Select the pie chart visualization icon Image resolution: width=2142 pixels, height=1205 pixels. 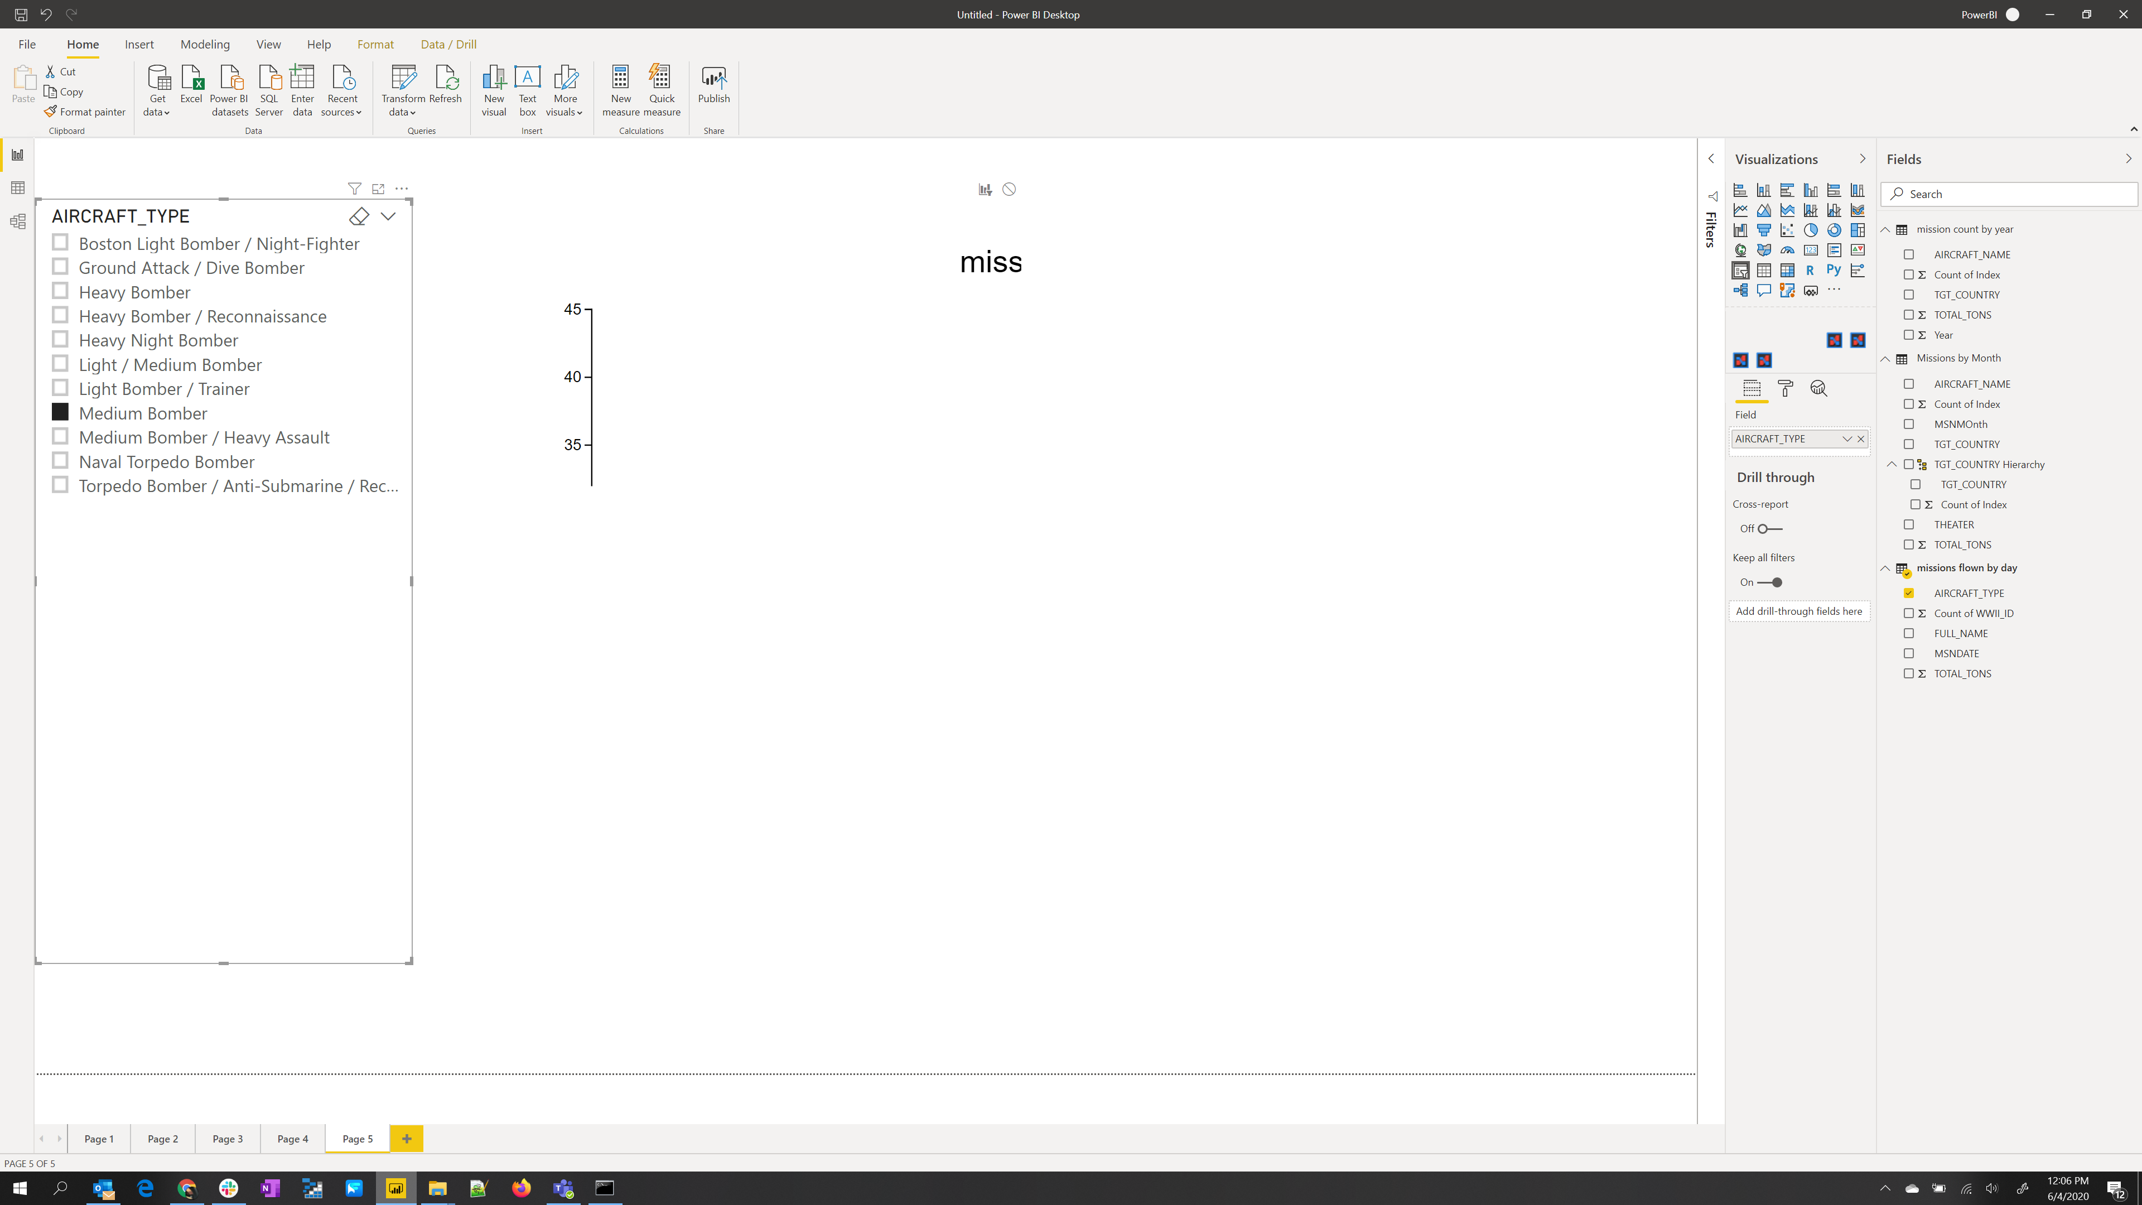tap(1810, 230)
